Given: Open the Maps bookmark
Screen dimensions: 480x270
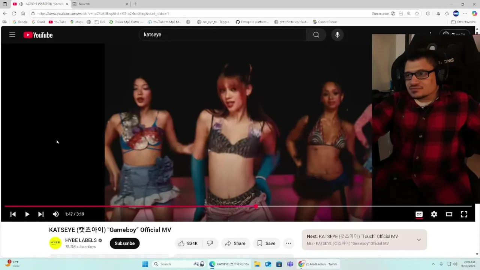Looking at the screenshot, I should (76, 22).
